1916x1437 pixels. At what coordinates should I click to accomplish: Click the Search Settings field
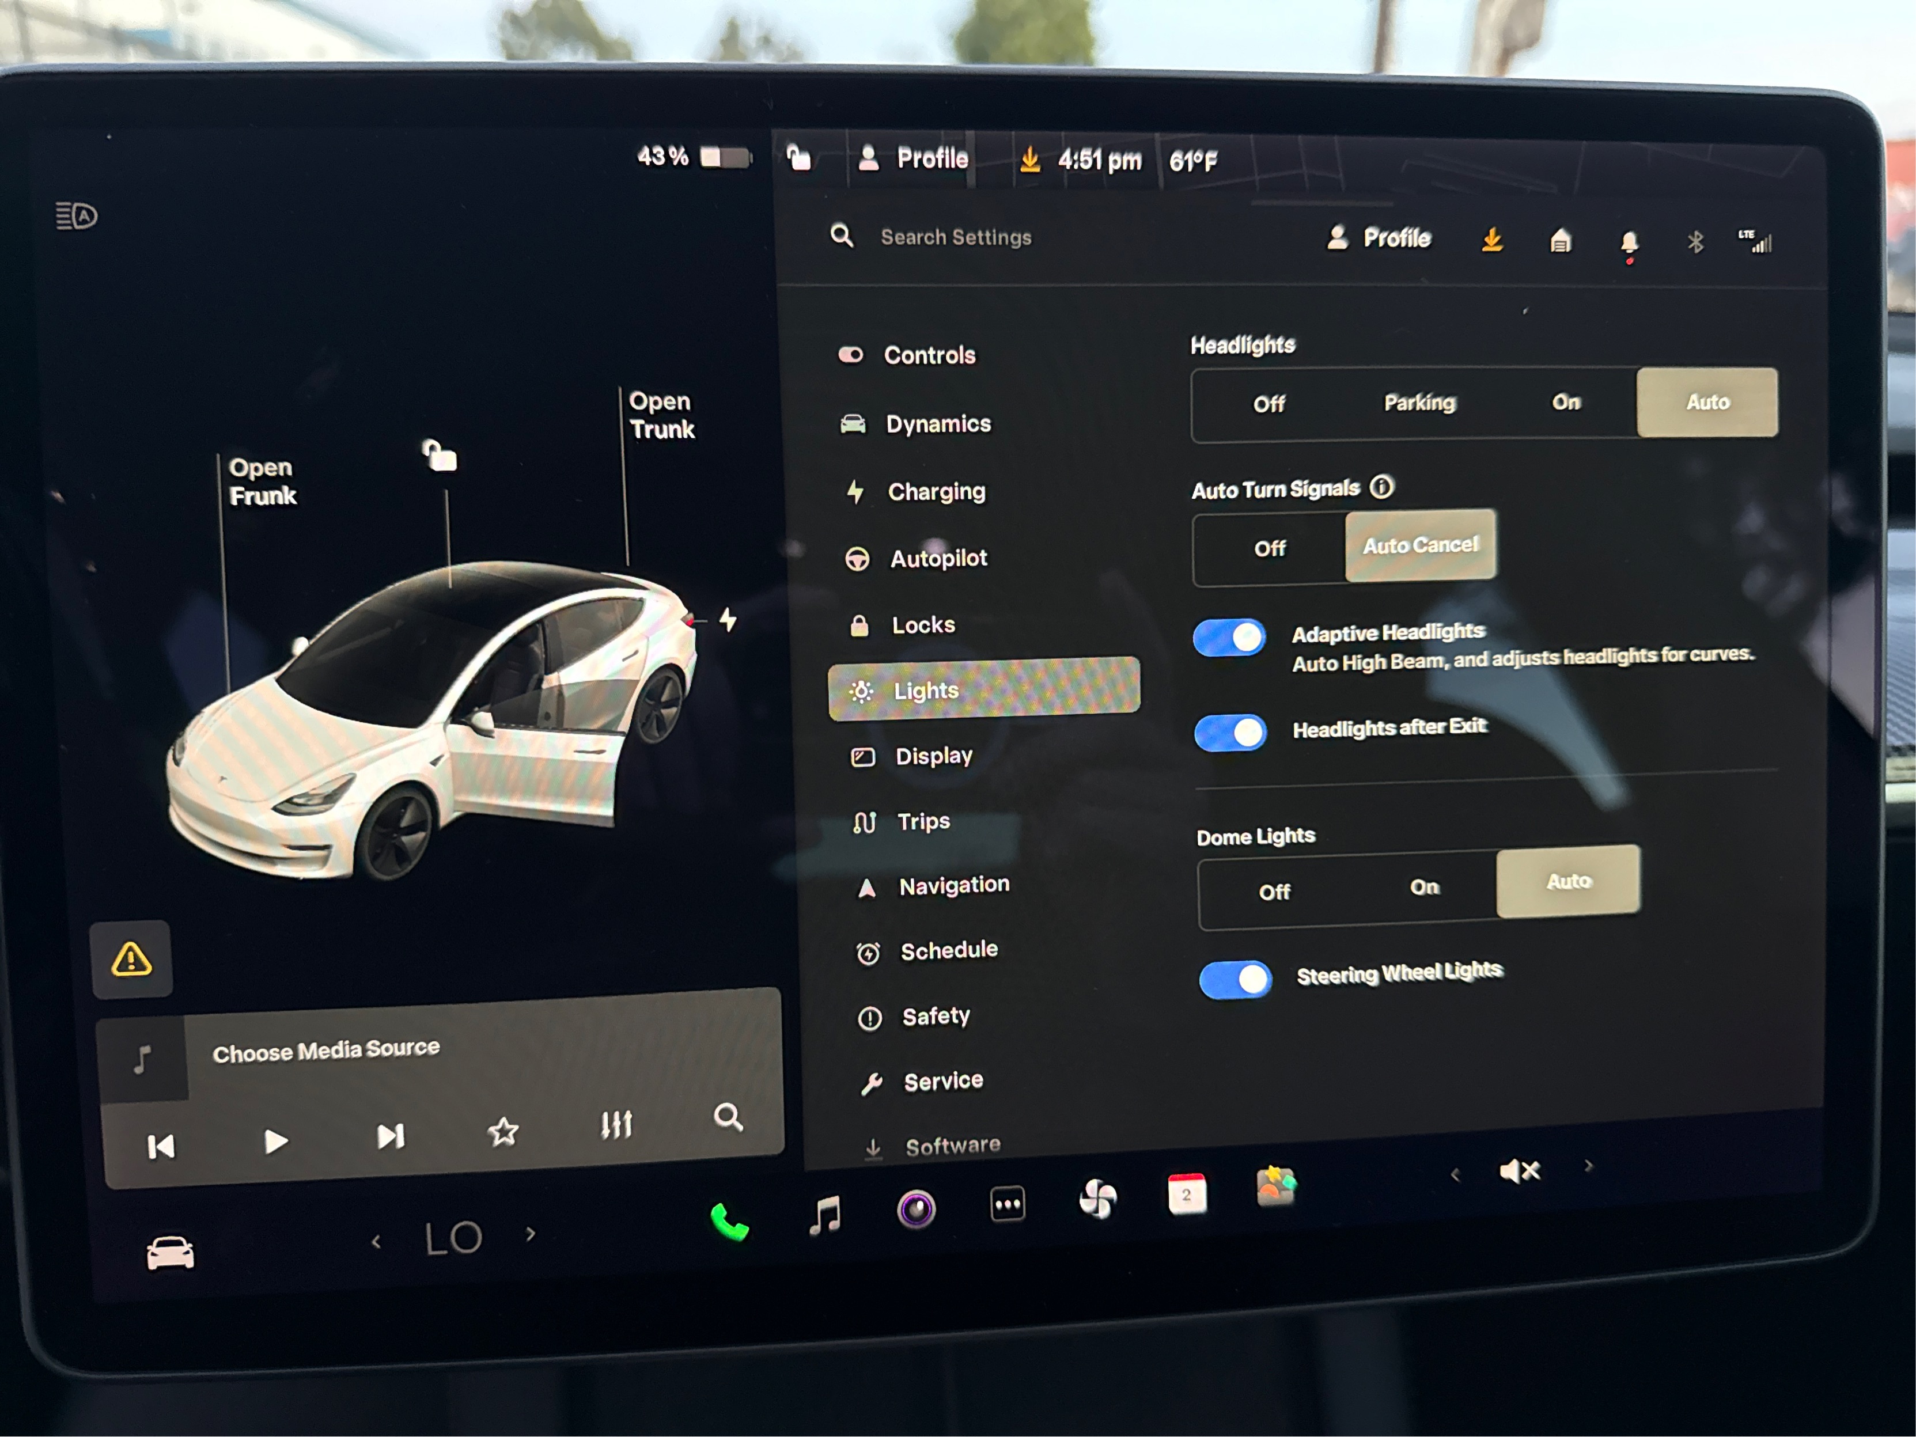coord(955,237)
